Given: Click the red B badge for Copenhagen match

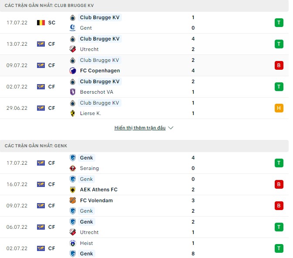Looking at the screenshot, I should click(279, 65).
